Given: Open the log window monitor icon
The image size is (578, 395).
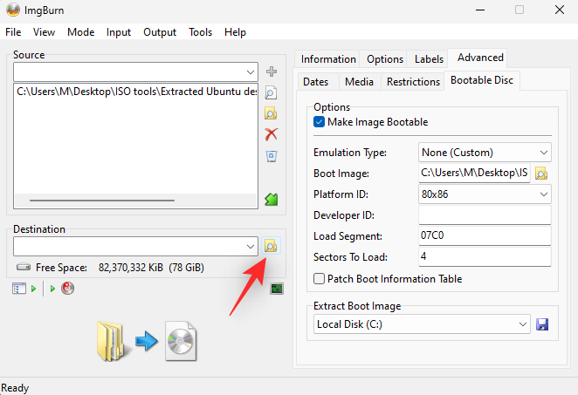Looking at the screenshot, I should pyautogui.click(x=277, y=289).
